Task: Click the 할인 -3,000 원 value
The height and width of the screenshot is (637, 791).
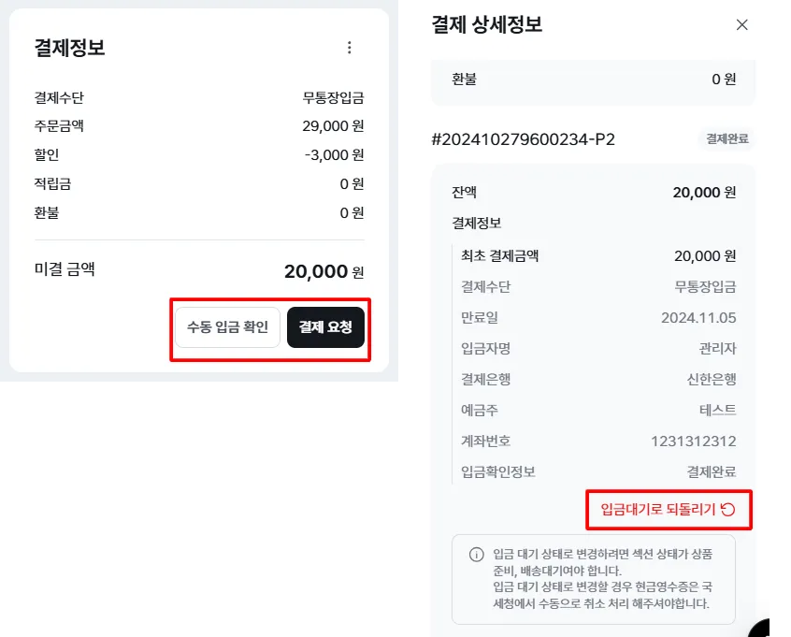Action: [334, 154]
